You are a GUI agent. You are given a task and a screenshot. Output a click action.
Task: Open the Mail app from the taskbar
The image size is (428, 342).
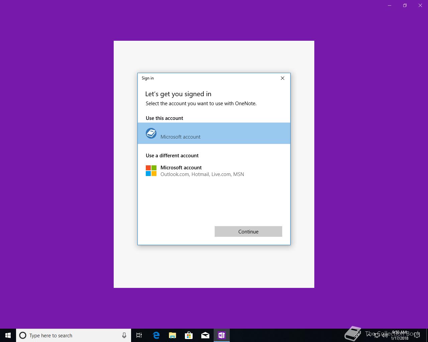pos(205,335)
